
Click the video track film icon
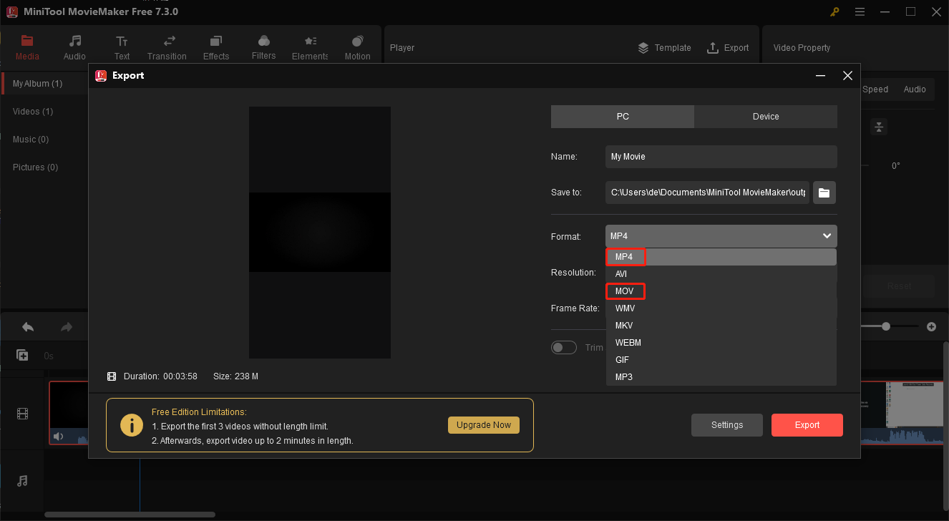pos(23,414)
